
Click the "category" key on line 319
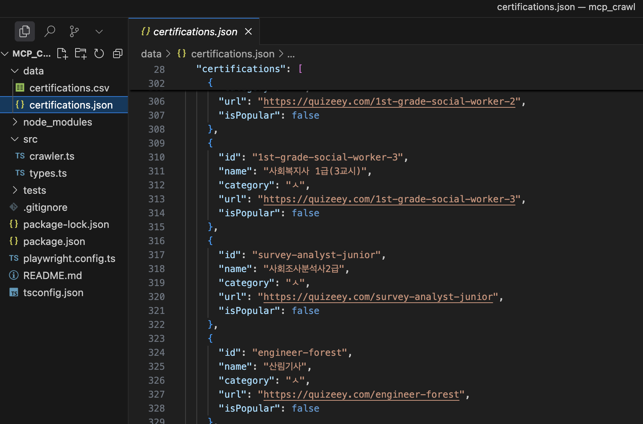point(246,283)
